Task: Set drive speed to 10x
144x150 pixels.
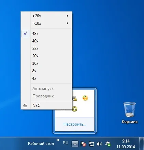Action: point(46,63)
